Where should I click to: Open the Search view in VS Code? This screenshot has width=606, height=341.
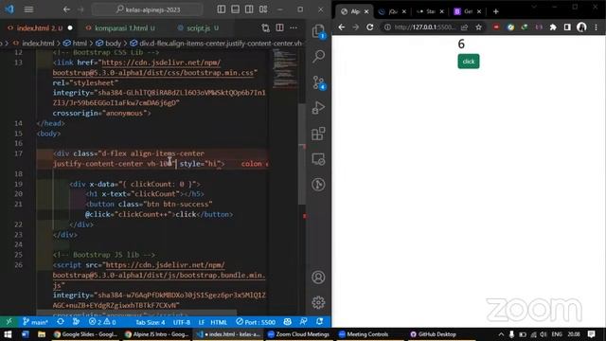[x=318, y=57]
